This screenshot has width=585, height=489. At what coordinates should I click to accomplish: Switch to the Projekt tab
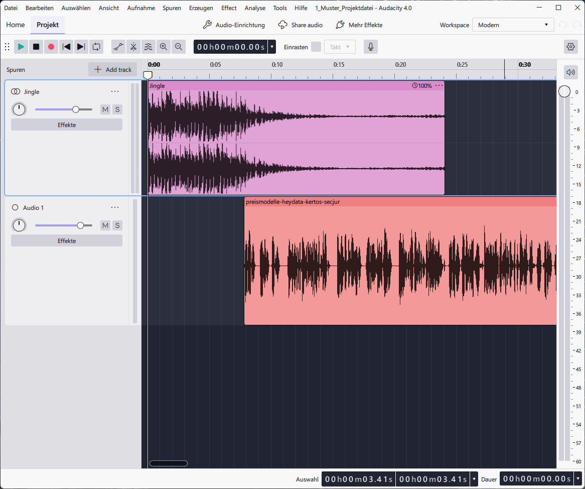tap(47, 25)
